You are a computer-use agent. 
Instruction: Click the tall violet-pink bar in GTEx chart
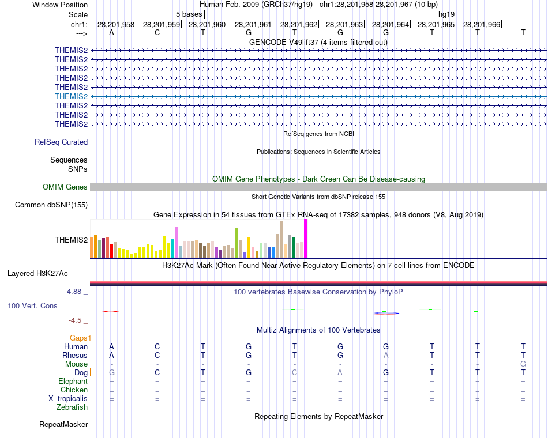click(x=176, y=243)
